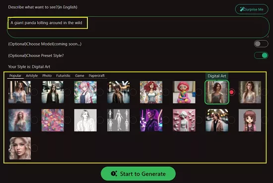The width and height of the screenshot is (273, 183).
Task: Choose the gray 3D model sheet thumbnail
Action: pos(119,120)
